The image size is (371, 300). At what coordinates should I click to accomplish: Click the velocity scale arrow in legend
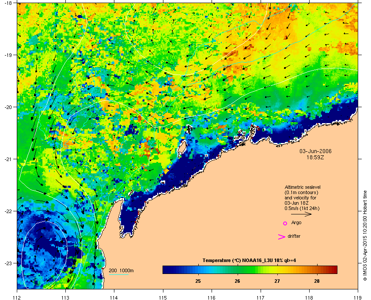[x=301, y=214]
